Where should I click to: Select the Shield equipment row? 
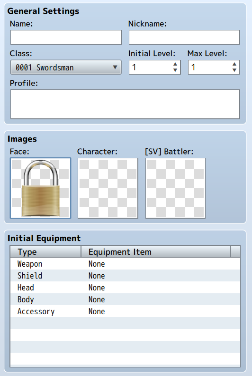pyautogui.click(x=125, y=276)
